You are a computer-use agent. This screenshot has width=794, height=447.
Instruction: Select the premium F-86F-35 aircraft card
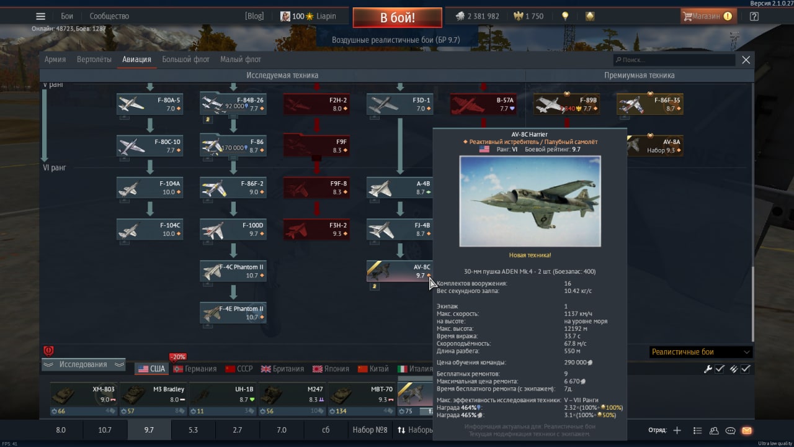coord(650,104)
